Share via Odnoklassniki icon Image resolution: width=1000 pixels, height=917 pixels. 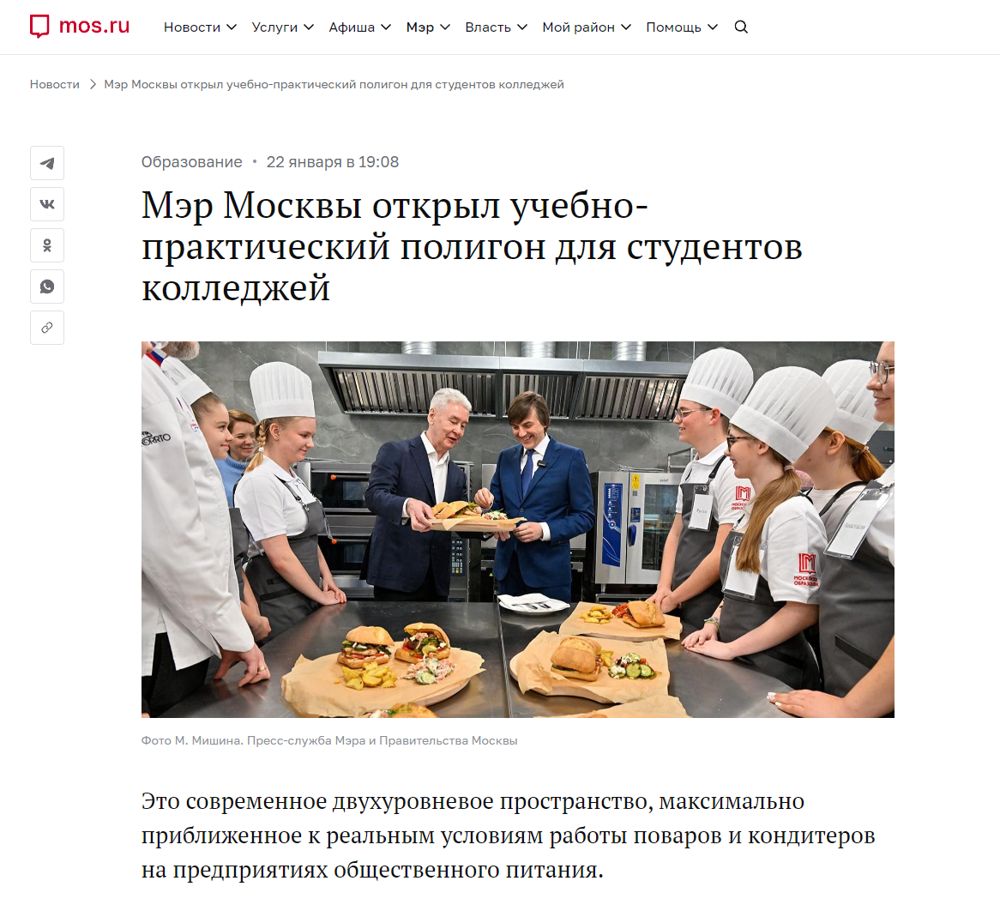tap(47, 245)
